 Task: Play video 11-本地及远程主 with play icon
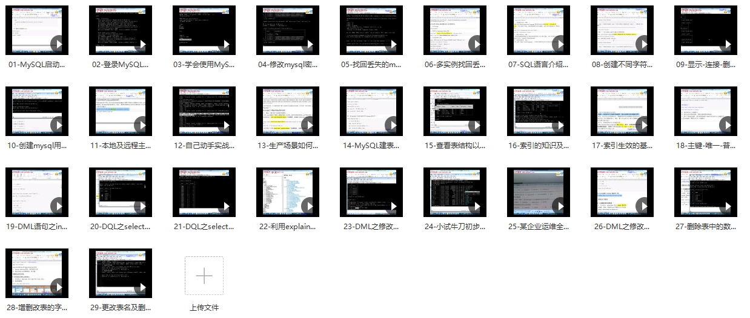pos(142,125)
